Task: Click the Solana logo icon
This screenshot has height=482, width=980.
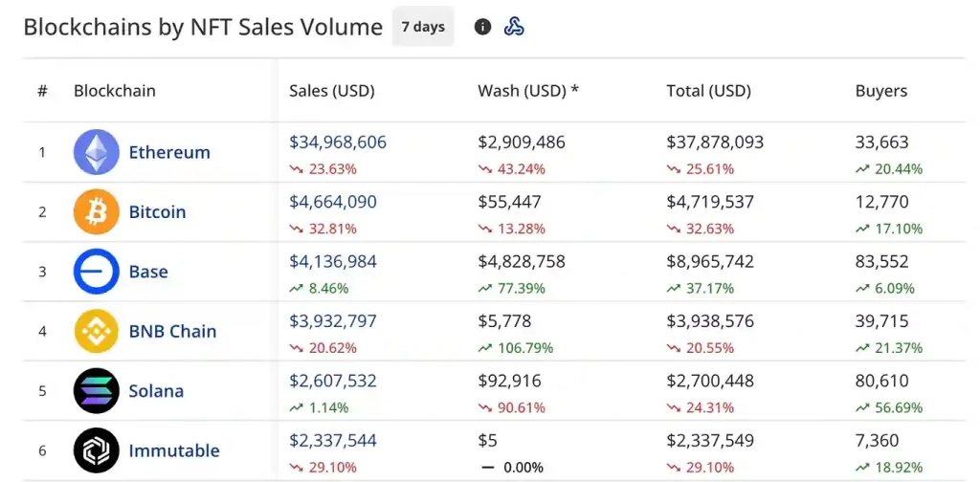Action: click(97, 391)
